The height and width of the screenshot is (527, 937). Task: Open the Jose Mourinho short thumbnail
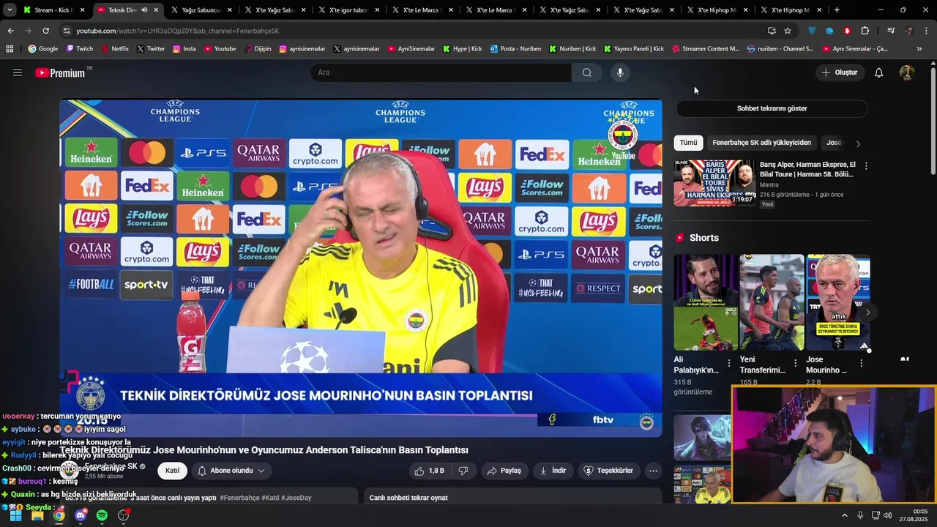click(838, 302)
